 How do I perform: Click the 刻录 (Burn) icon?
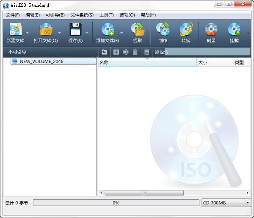click(211, 29)
